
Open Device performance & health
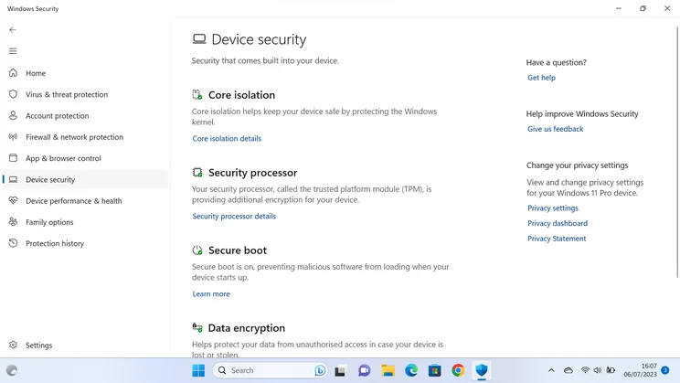point(73,201)
